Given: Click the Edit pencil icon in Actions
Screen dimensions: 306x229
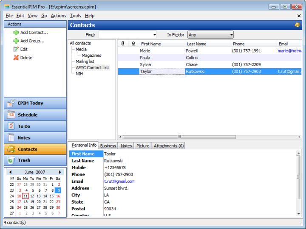Looking at the screenshot, I should click(16, 49).
